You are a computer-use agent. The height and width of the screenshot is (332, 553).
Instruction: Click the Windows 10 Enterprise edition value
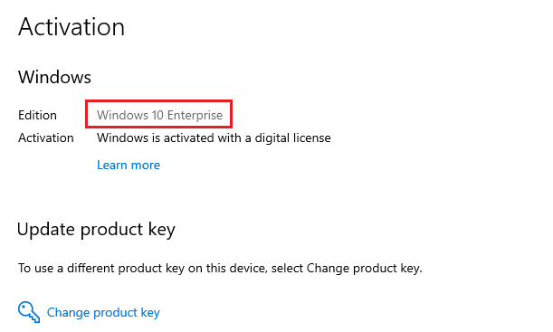point(160,115)
